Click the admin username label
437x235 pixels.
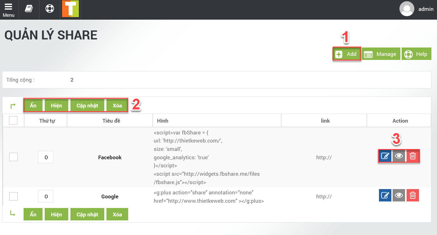coord(426,9)
